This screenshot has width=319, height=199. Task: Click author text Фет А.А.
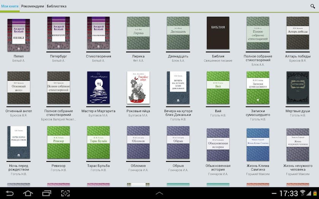(138, 61)
